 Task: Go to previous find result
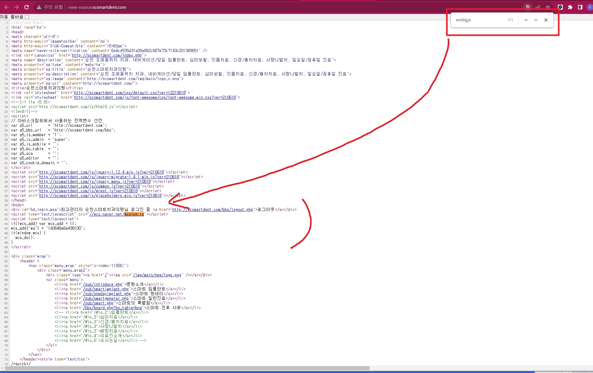click(526, 20)
